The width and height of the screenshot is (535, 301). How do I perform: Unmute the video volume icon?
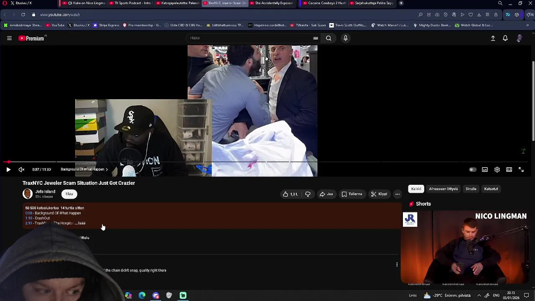[x=21, y=169]
